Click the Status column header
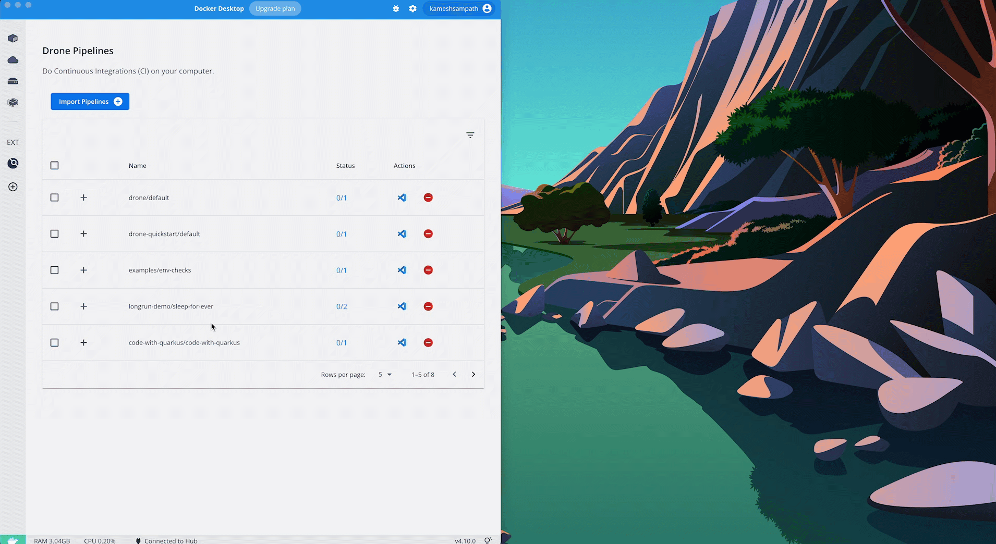The image size is (996, 544). 345,166
